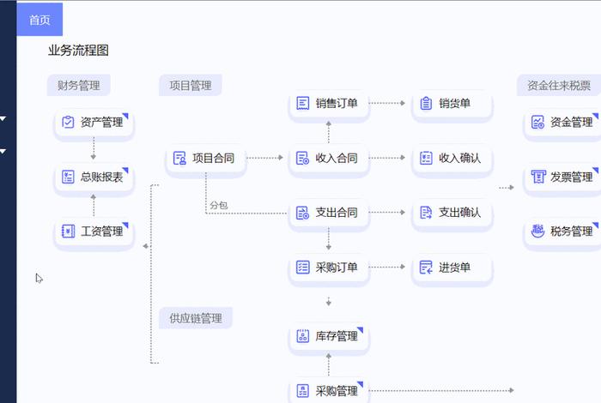Click the 总账报表 report icon
Image resolution: width=601 pixels, height=403 pixels.
68,177
